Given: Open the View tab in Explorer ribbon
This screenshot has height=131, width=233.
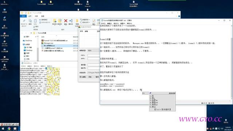Looking at the screenshot, I should pos(43,16).
